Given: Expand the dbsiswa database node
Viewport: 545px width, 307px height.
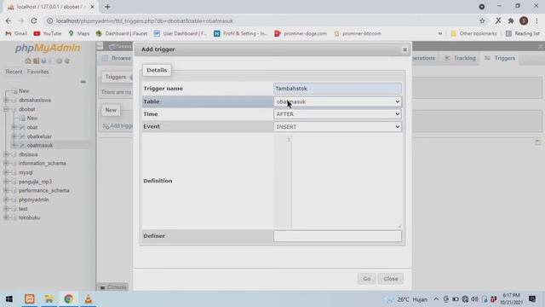Looking at the screenshot, I should point(6,154).
